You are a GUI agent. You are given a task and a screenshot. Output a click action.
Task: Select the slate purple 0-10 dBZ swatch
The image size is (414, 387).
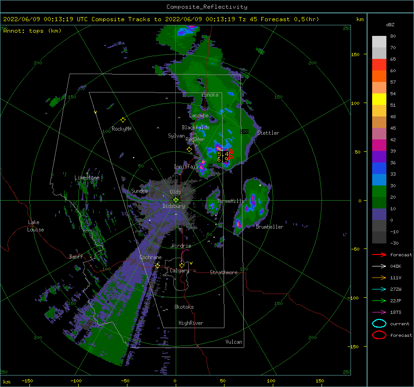379,214
